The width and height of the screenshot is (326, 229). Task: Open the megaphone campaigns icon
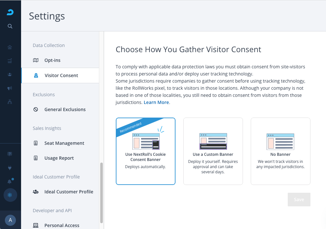(x=10, y=88)
